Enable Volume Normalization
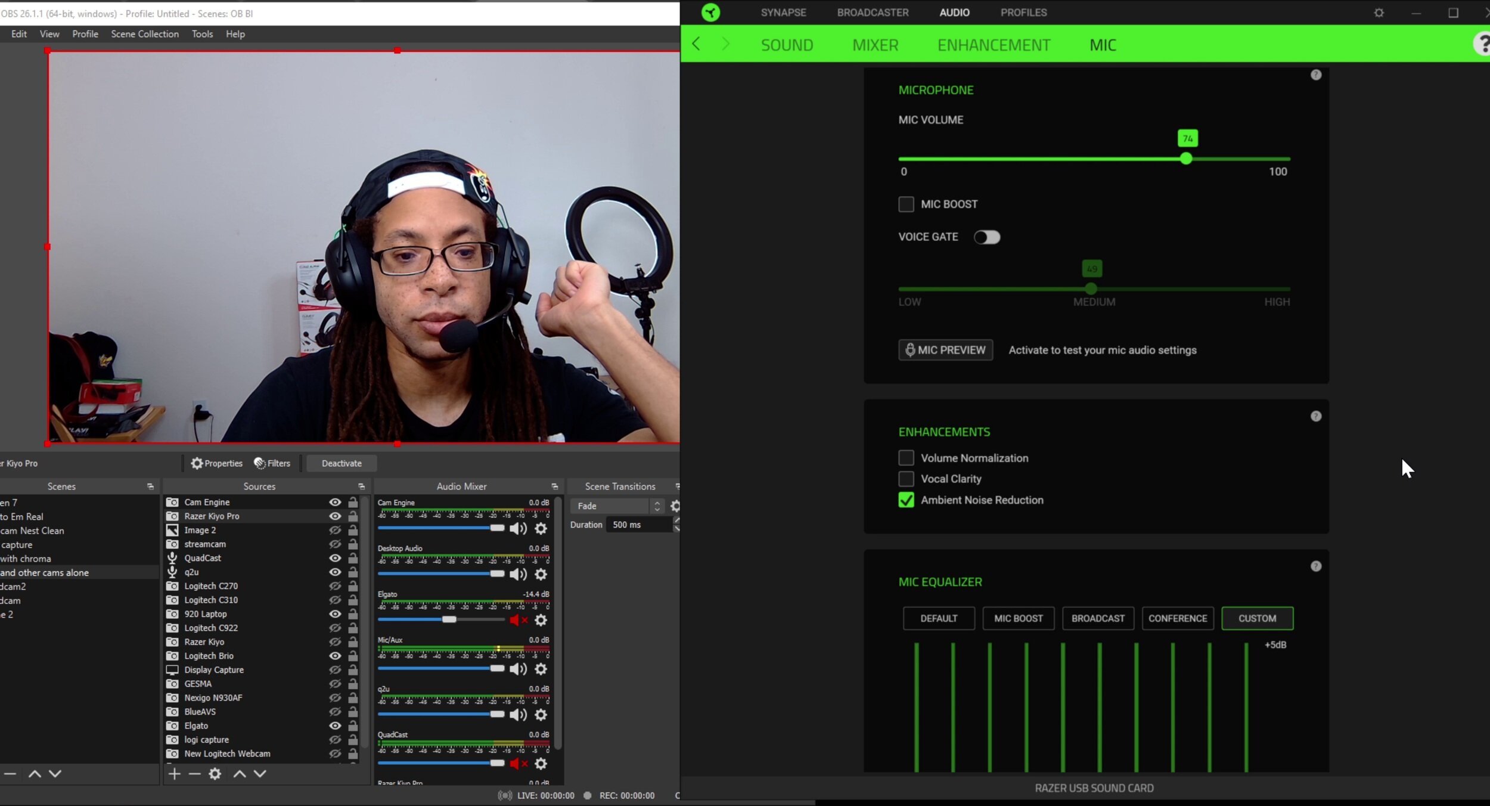 (x=906, y=458)
